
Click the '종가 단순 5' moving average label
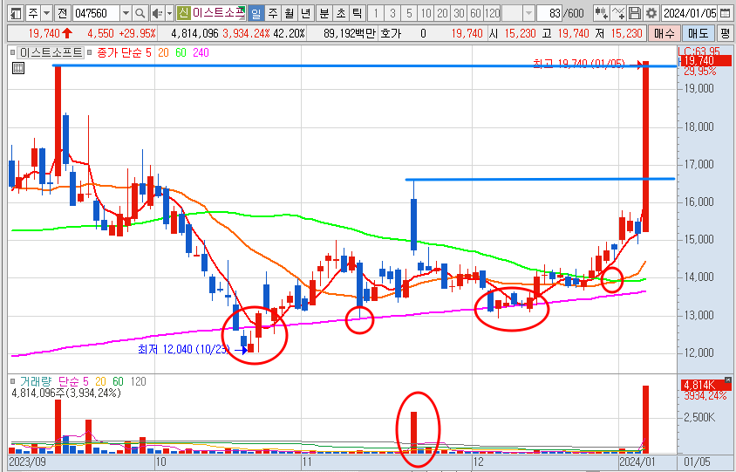click(124, 52)
